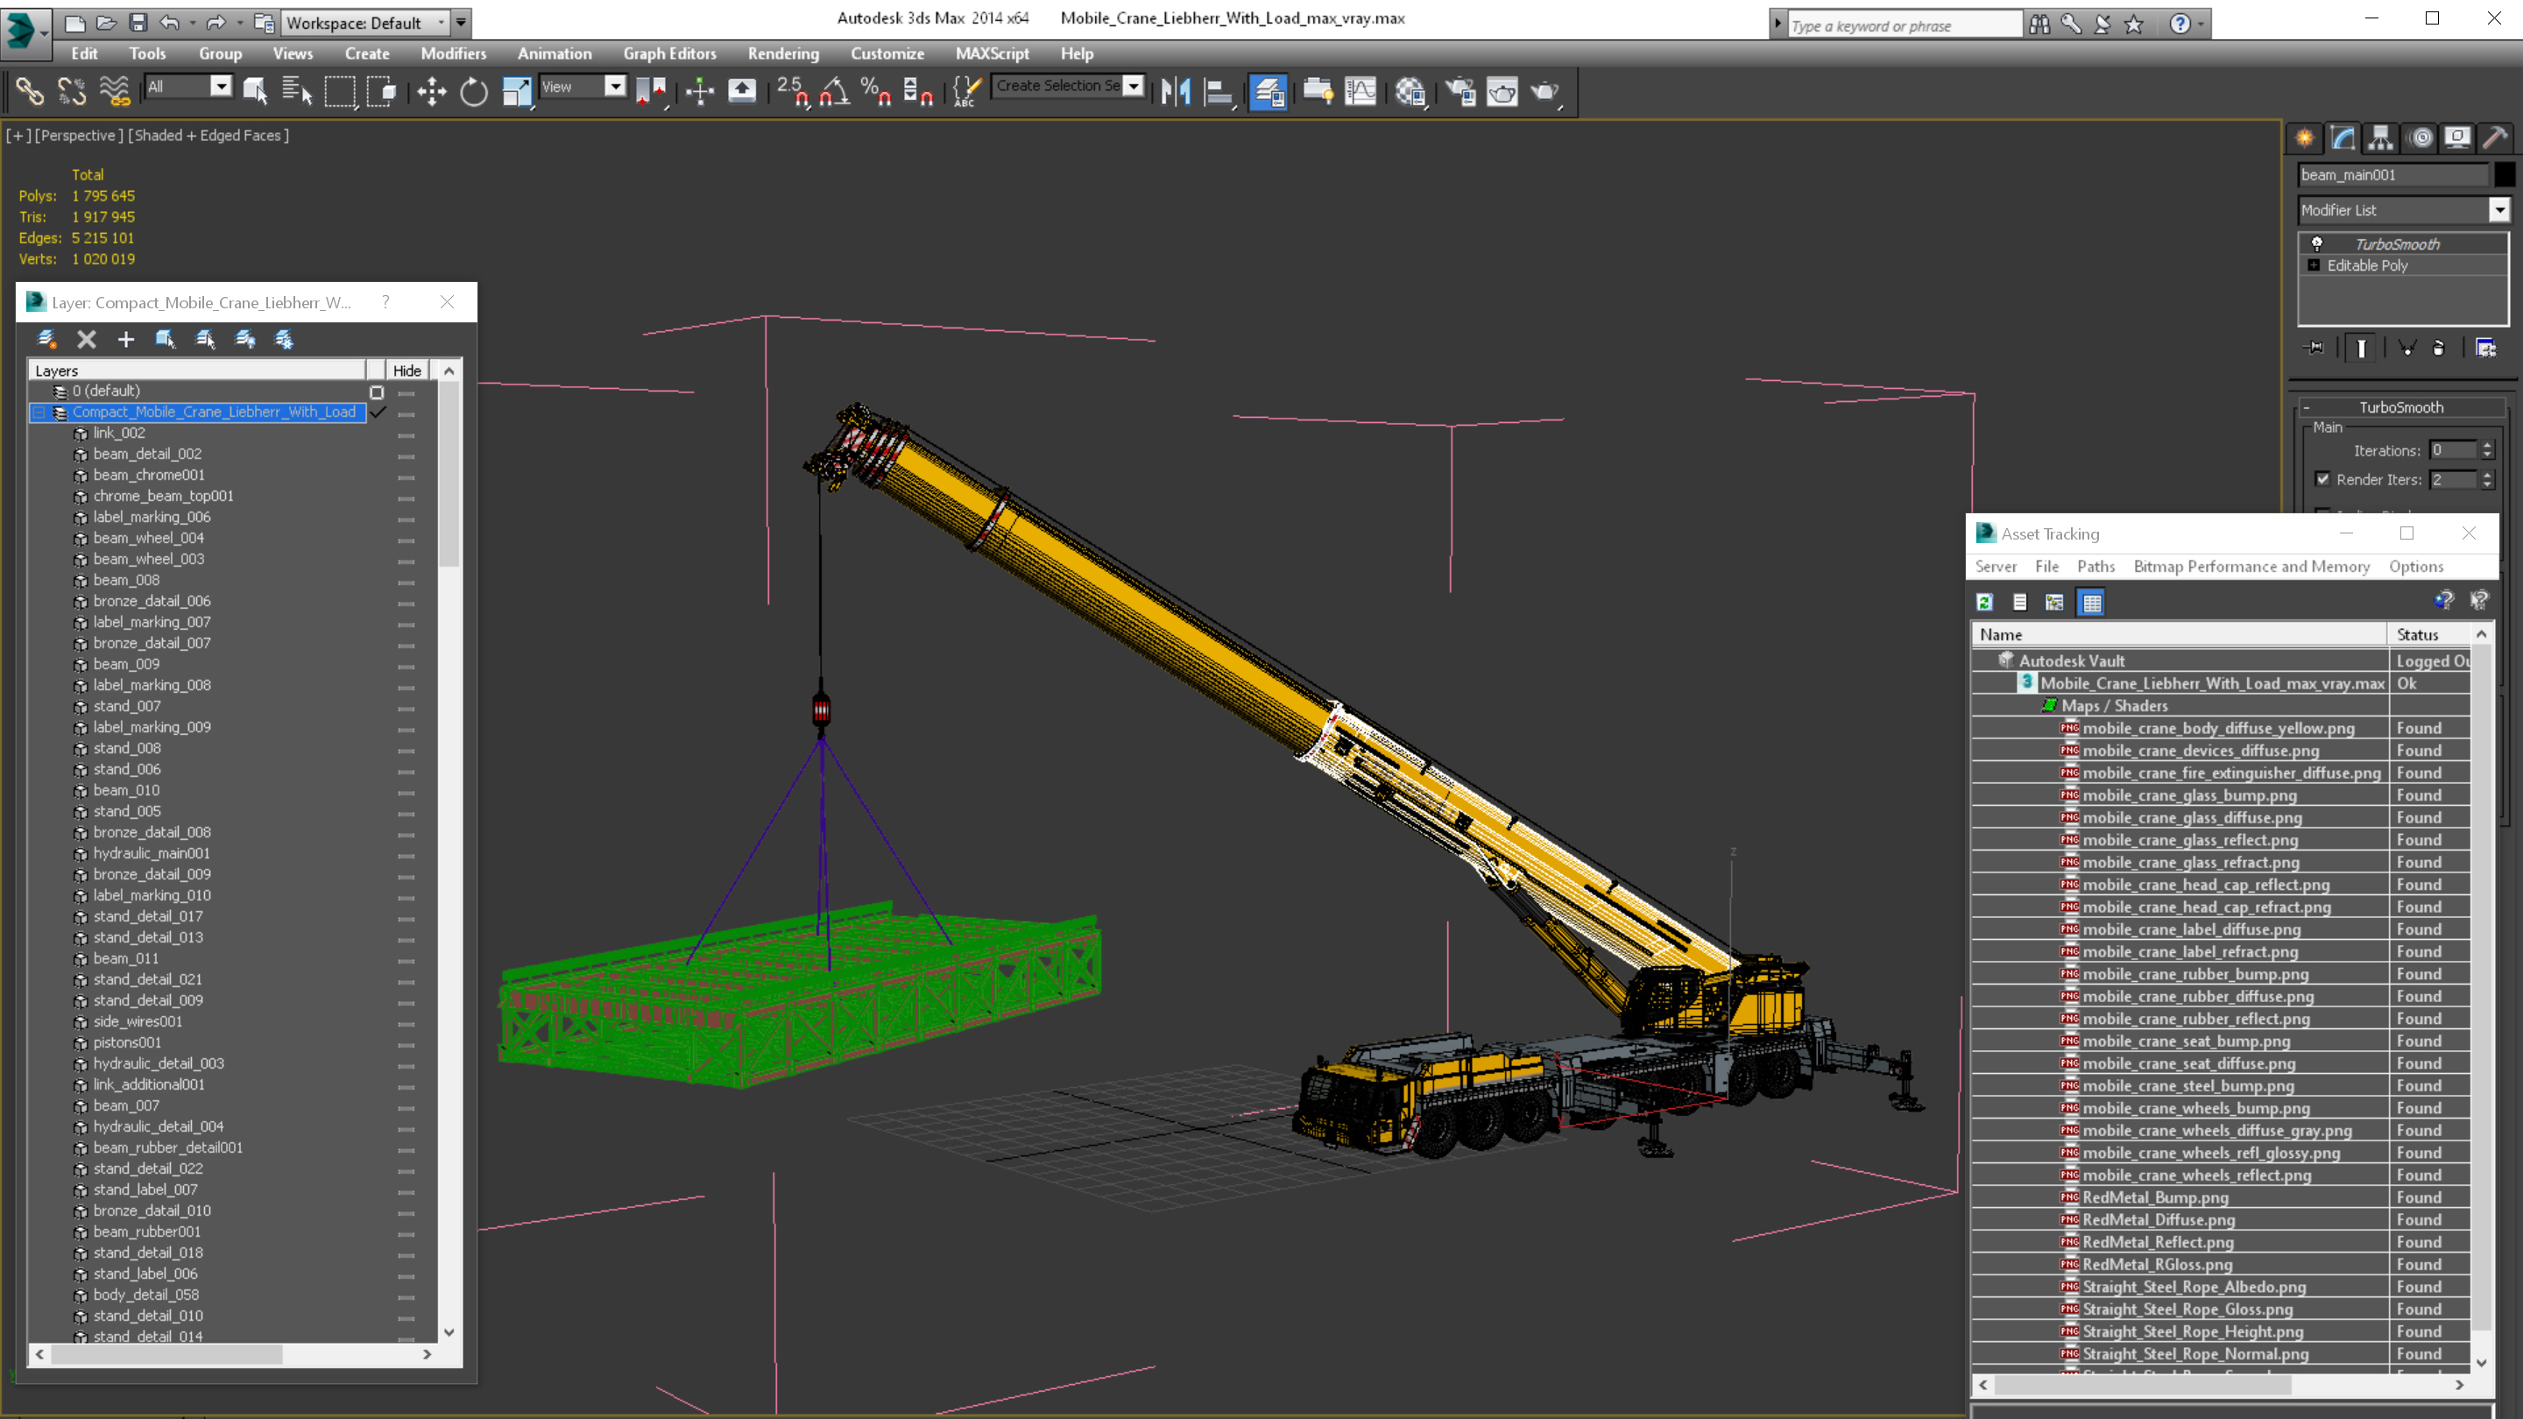This screenshot has width=2523, height=1419.
Task: Click Pin Stack icon under modifier stack
Action: [2315, 348]
